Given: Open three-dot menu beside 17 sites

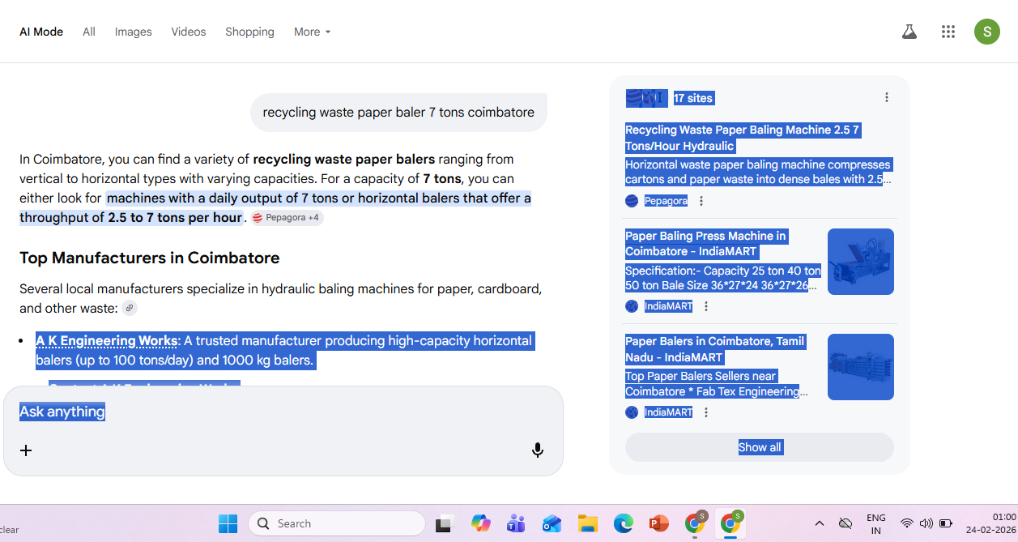Looking at the screenshot, I should coord(887,97).
